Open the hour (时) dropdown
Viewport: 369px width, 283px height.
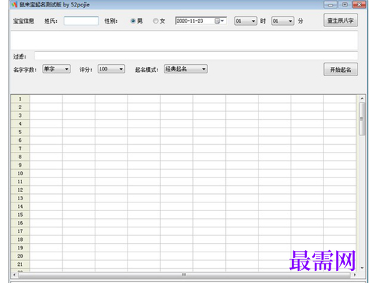coord(246,21)
